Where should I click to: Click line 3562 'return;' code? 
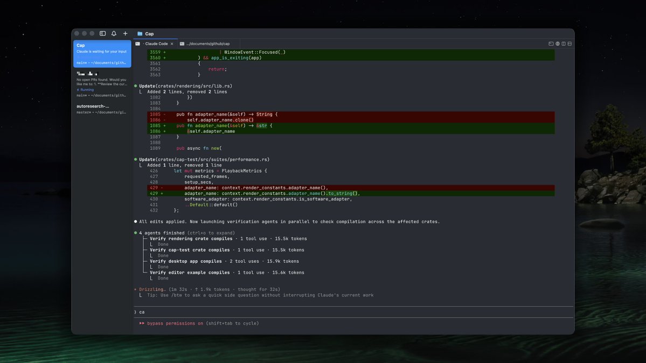coord(218,69)
